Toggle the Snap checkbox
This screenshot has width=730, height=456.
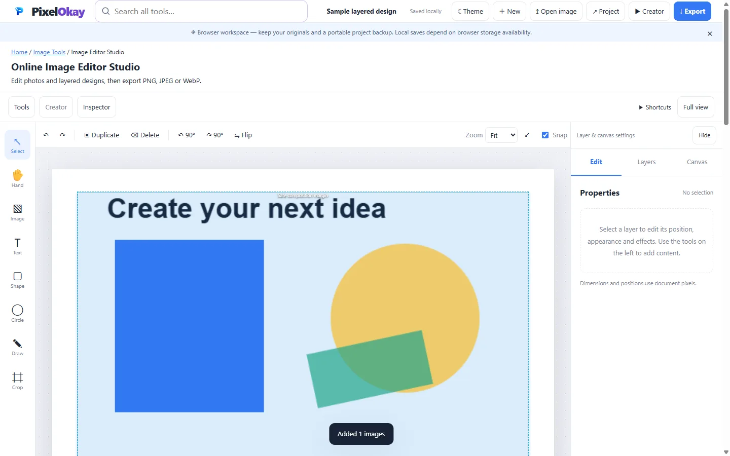(545, 135)
